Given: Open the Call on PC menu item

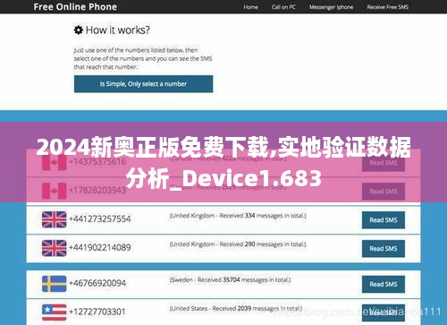Looking at the screenshot, I should click(x=283, y=7).
